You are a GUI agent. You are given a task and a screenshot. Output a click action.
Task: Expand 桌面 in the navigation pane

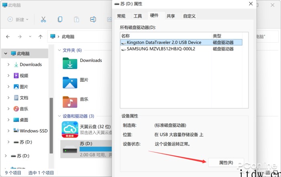click(x=8, y=120)
